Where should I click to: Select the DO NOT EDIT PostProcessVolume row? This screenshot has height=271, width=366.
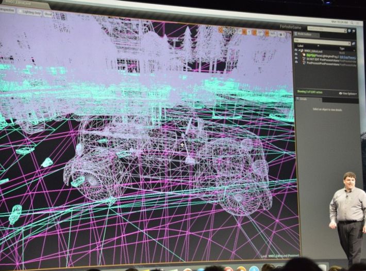point(325,60)
